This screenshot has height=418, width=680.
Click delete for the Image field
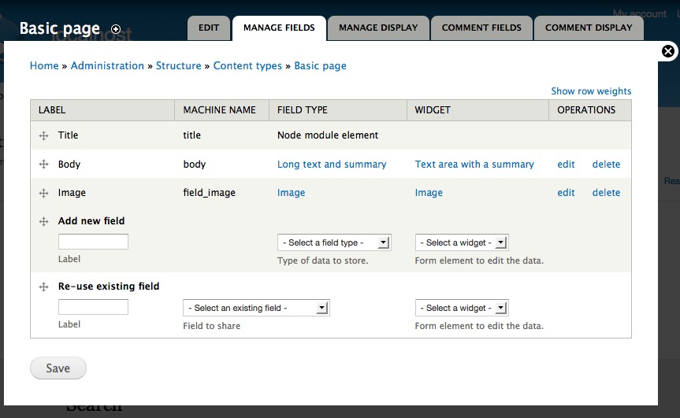pos(606,192)
